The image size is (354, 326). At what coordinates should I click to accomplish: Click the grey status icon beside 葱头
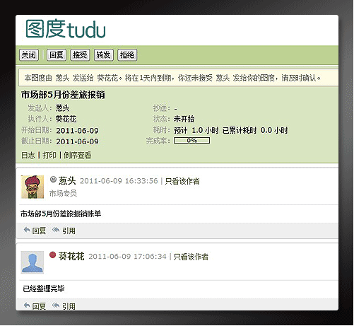tap(53, 180)
